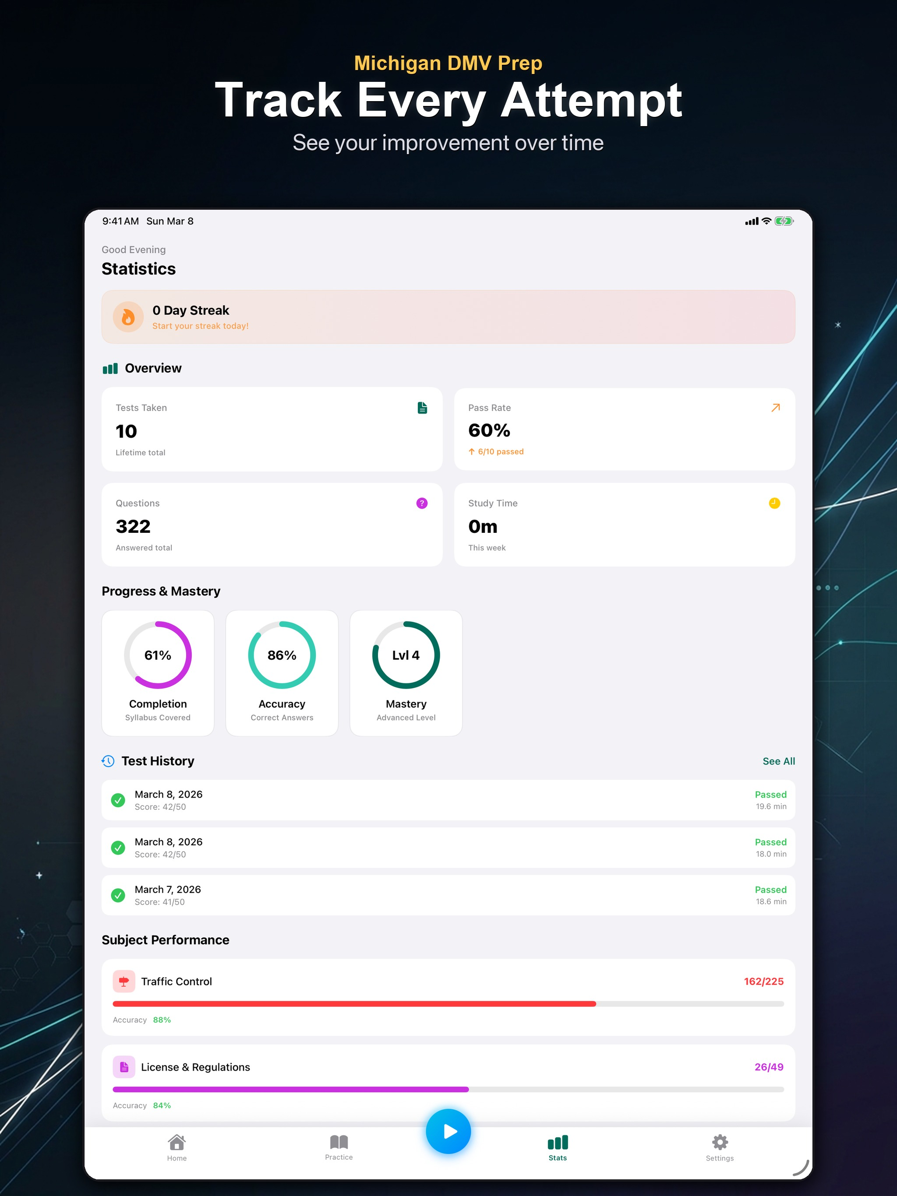Click the Wi-Fi status icon
This screenshot has height=1196, width=897.
coord(766,221)
